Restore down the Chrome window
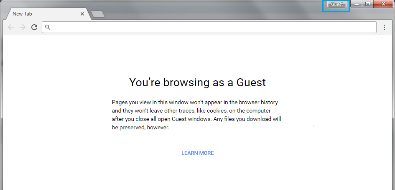The height and width of the screenshot is (190, 395). point(368,4)
